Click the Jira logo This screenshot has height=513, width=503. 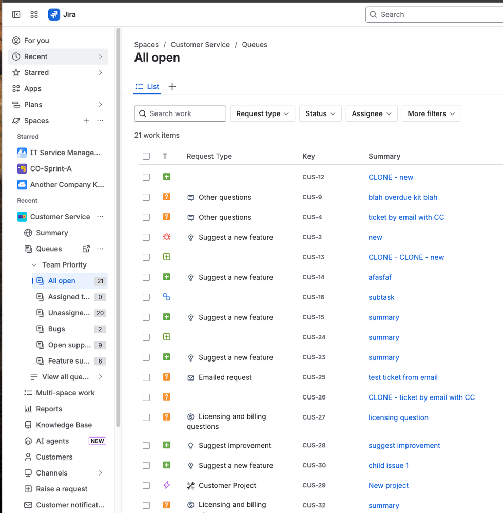[54, 14]
